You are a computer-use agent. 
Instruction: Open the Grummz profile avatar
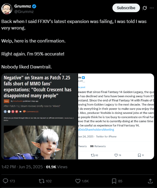[x=7, y=9]
